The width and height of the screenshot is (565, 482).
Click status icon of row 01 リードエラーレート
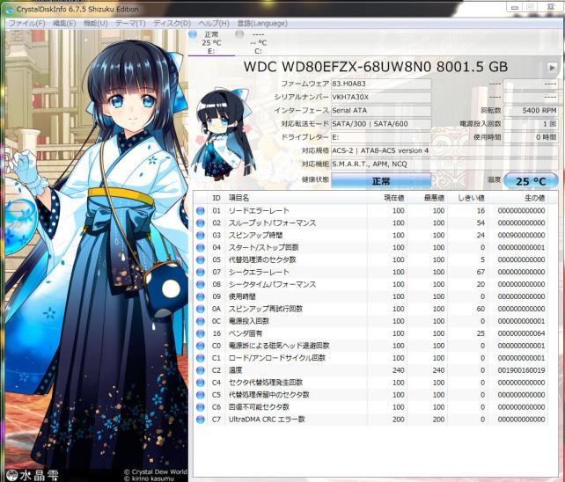(x=201, y=211)
